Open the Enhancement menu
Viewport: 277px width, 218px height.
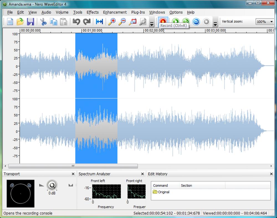(115, 12)
